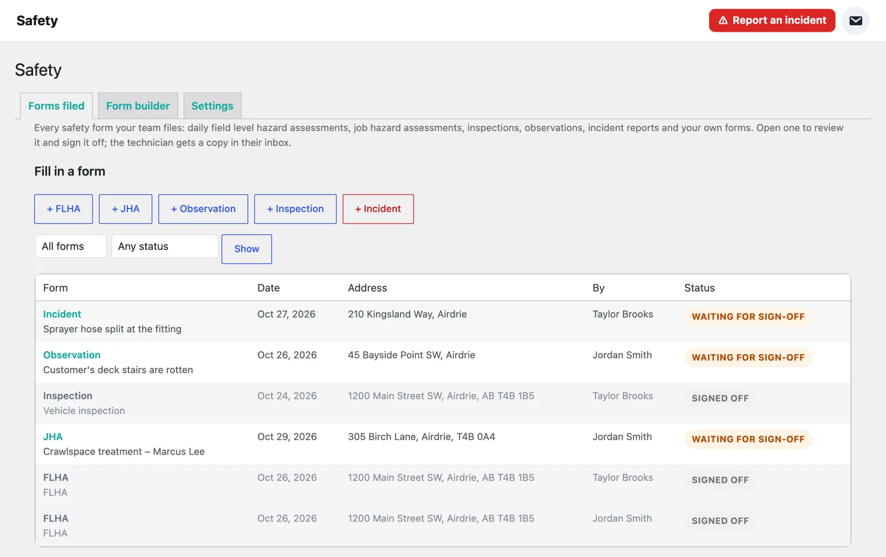This screenshot has width=886, height=557.
Task: Click the Safety title in header bar
Action: coord(37,20)
